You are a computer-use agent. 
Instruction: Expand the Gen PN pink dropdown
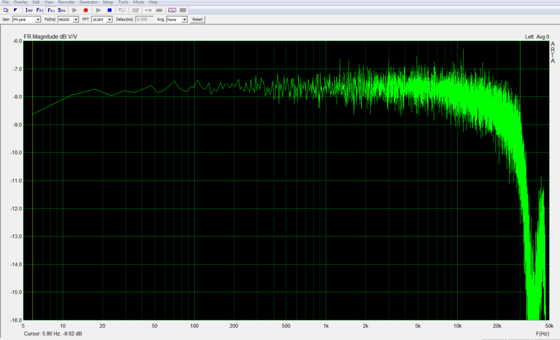38,20
